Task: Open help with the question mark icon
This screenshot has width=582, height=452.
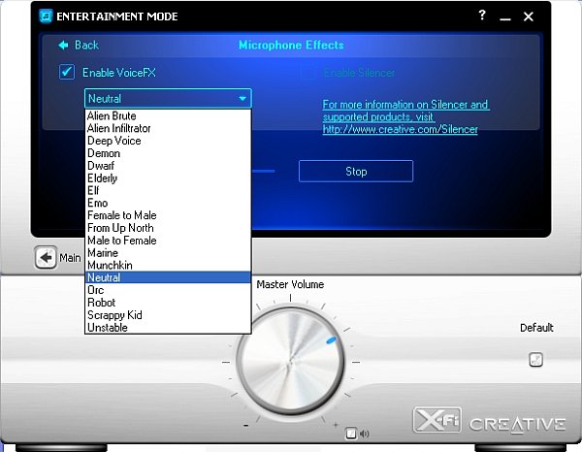Action: coord(482,15)
